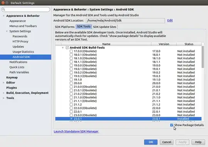
Task: Click the Edit link for SDK location
Action: click(x=170, y=20)
